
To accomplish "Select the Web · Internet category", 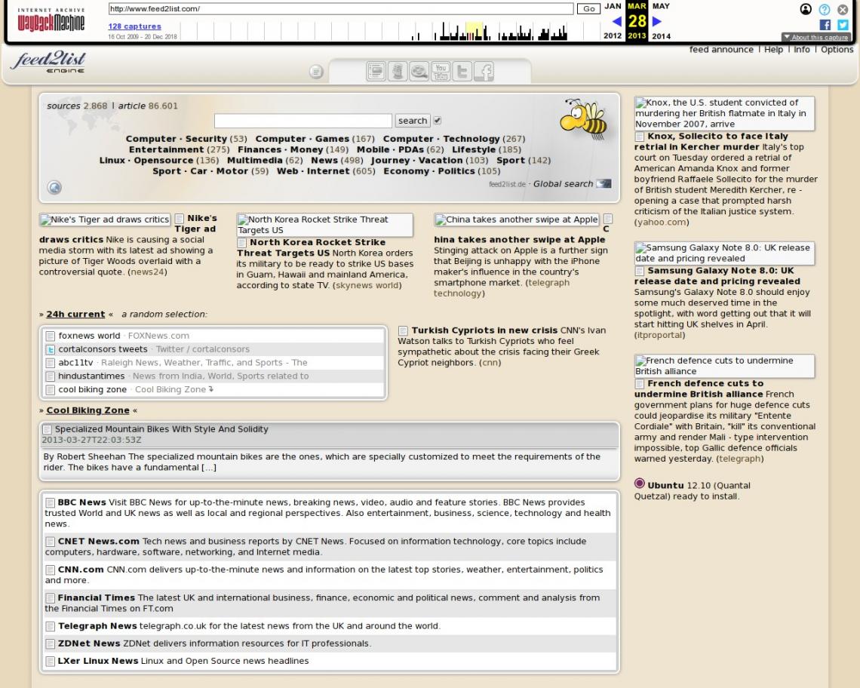I will (x=313, y=171).
